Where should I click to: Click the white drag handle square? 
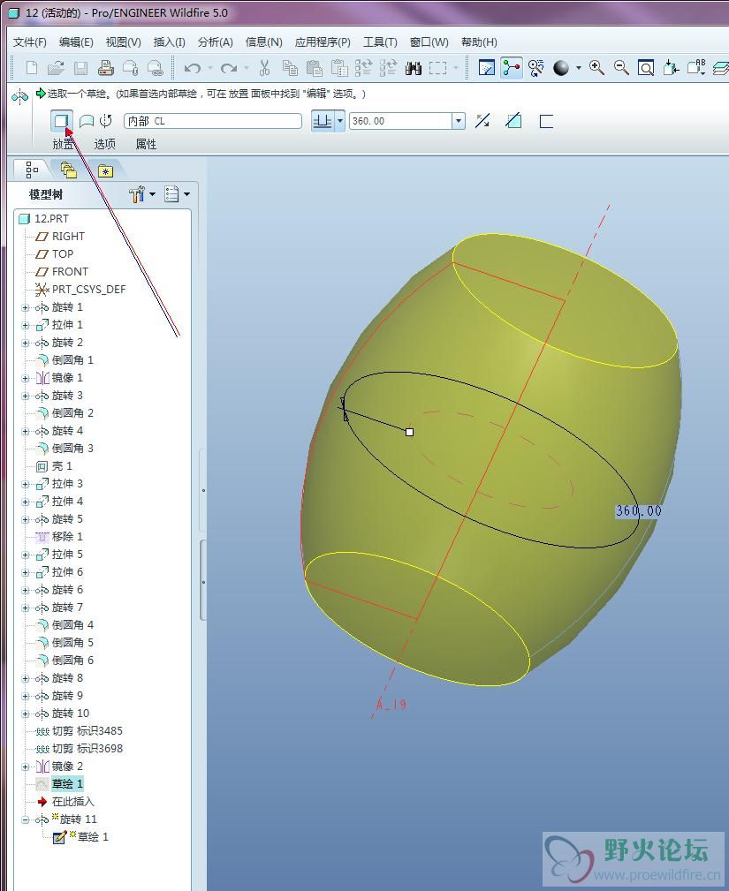[409, 433]
